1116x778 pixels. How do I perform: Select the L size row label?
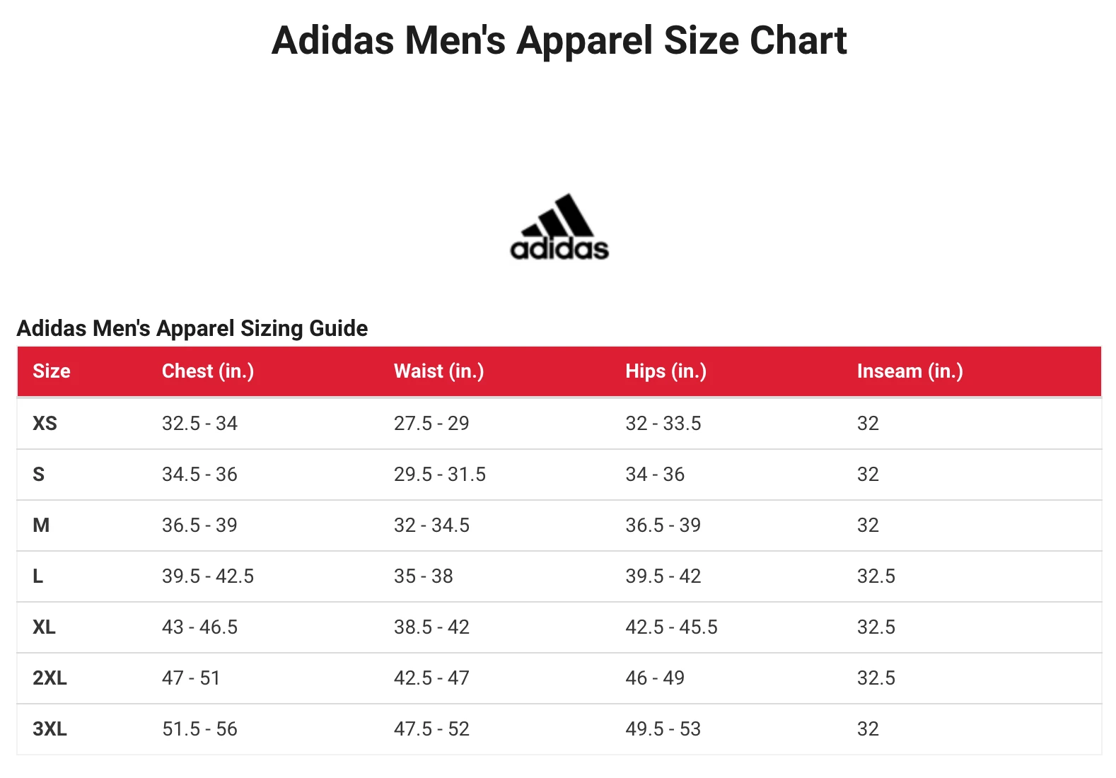[38, 576]
